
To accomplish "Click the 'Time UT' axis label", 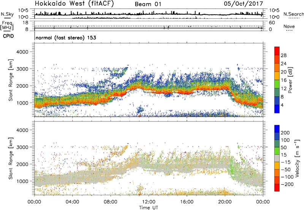I will (x=149, y=208).
